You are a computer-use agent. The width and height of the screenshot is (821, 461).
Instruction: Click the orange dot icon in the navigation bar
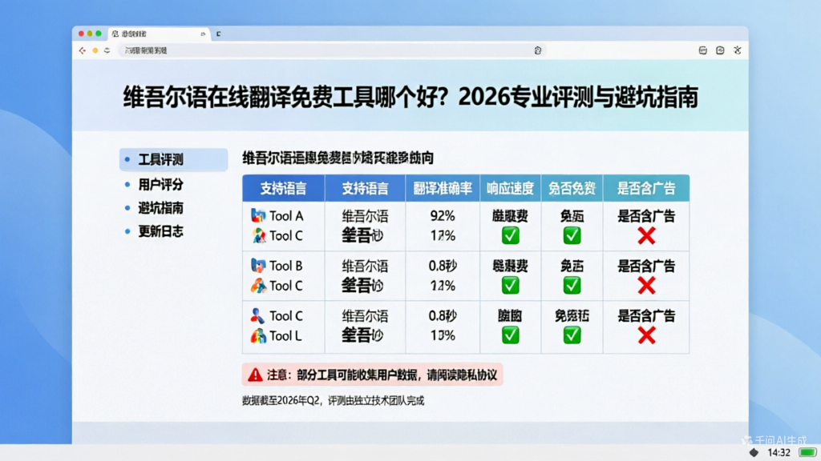click(95, 50)
